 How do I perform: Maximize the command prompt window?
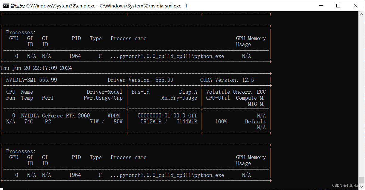pos(338,6)
